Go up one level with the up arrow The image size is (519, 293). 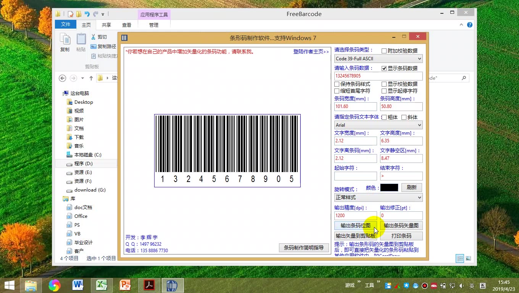click(91, 78)
